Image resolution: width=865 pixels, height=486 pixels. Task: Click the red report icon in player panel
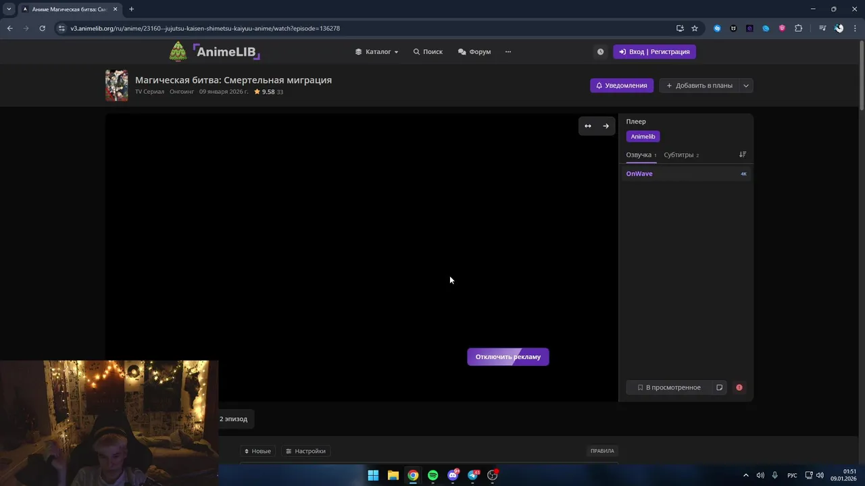(x=739, y=387)
